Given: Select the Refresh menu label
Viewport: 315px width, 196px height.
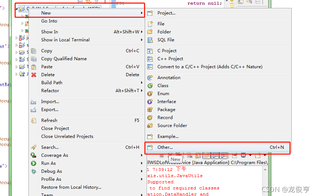Looking at the screenshot, I should coord(49,121).
